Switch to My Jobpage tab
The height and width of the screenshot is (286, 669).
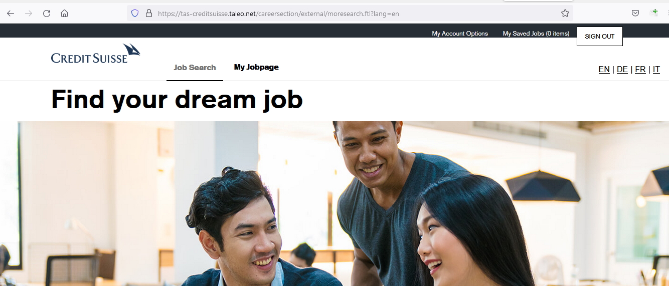pyautogui.click(x=256, y=67)
